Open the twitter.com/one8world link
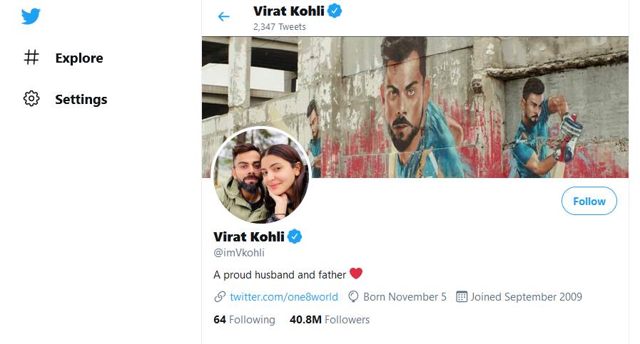Screen dimensions: 640x344 [x=283, y=296]
